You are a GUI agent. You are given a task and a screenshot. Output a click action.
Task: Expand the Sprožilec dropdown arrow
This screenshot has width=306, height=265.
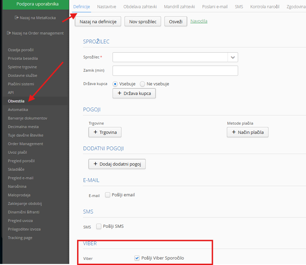click(x=233, y=57)
